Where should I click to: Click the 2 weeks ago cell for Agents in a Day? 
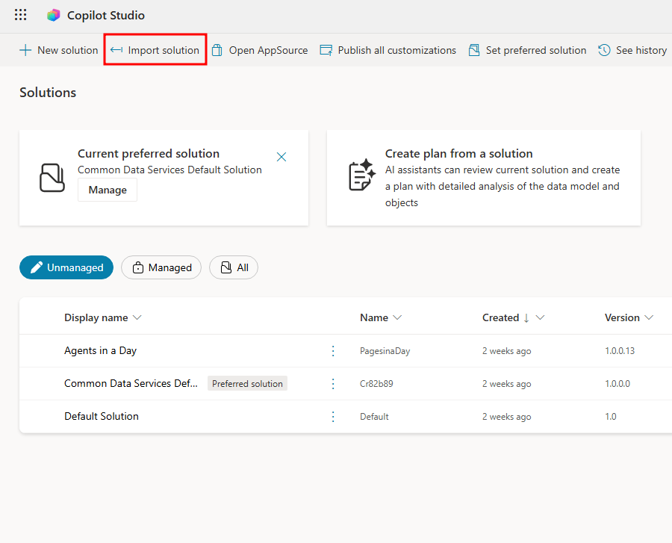coord(506,351)
